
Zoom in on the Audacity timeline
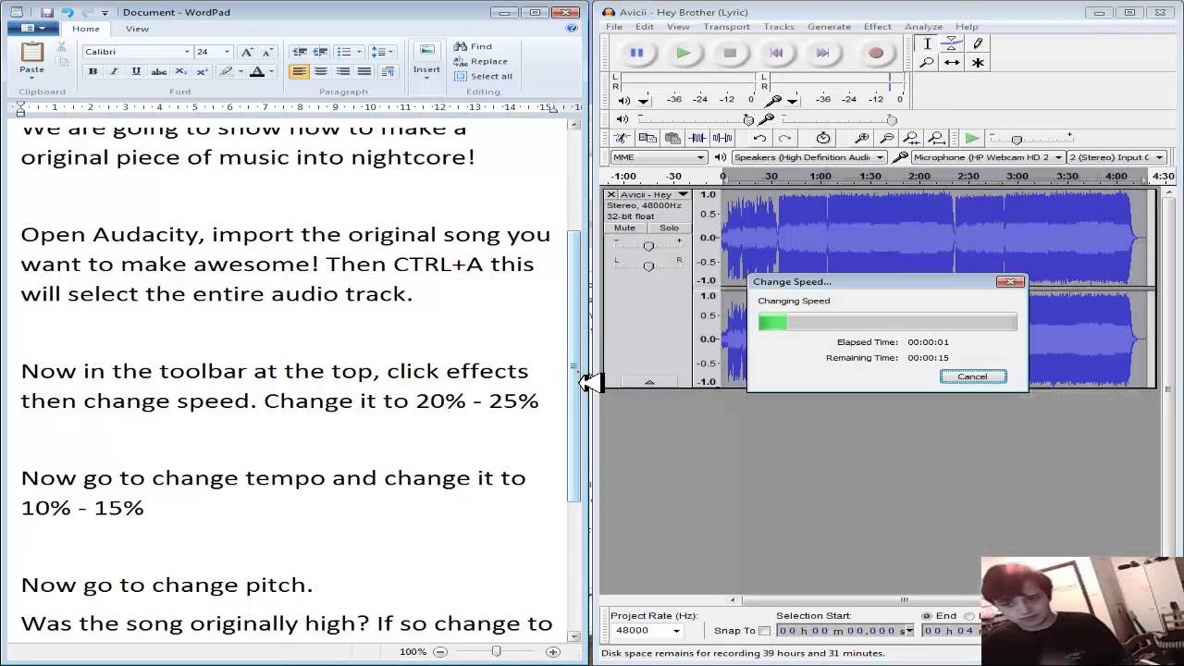coord(861,138)
